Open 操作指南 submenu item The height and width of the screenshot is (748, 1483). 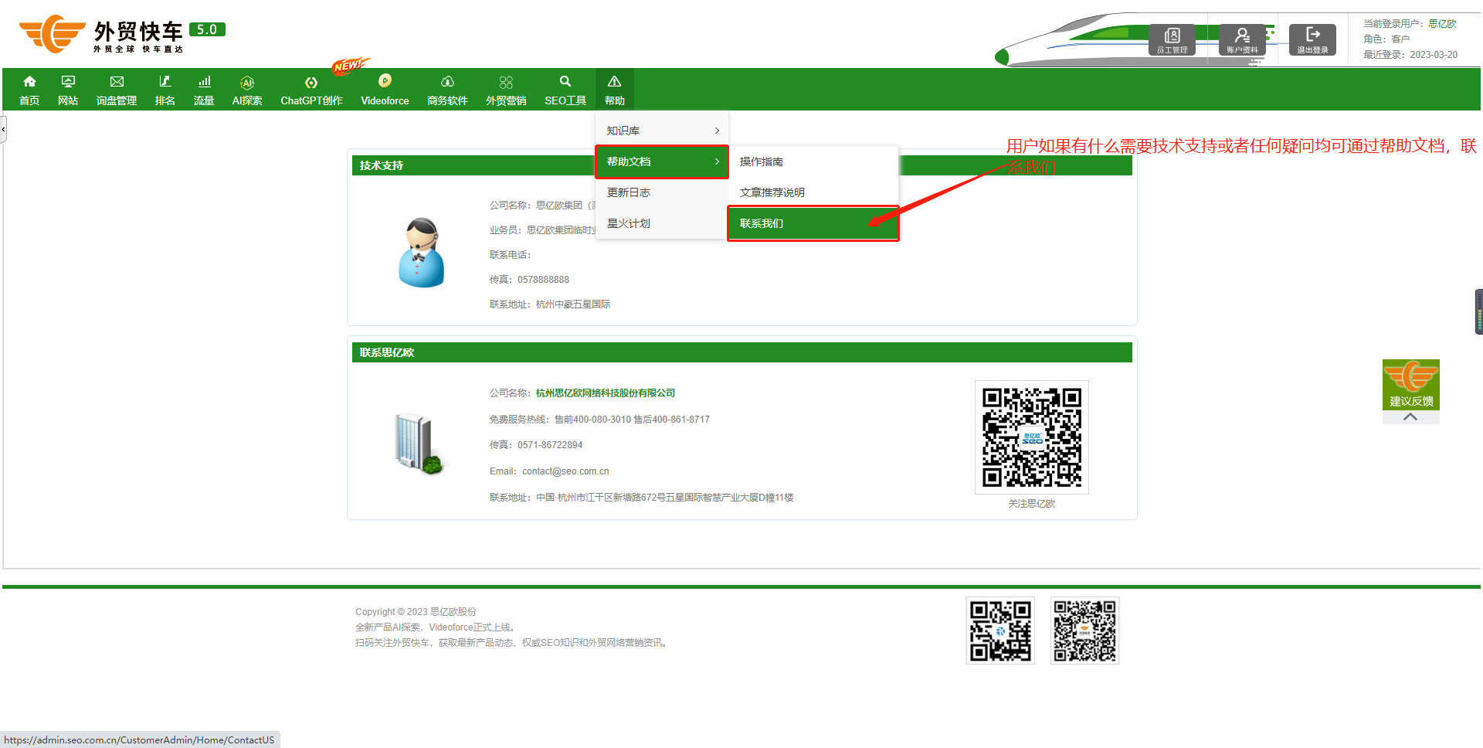click(813, 161)
